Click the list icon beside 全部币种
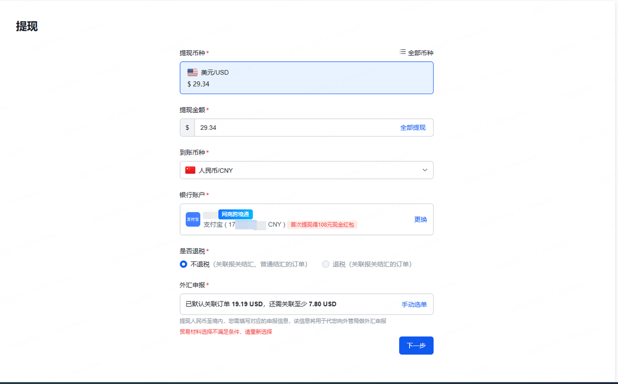618x384 pixels. tap(403, 52)
